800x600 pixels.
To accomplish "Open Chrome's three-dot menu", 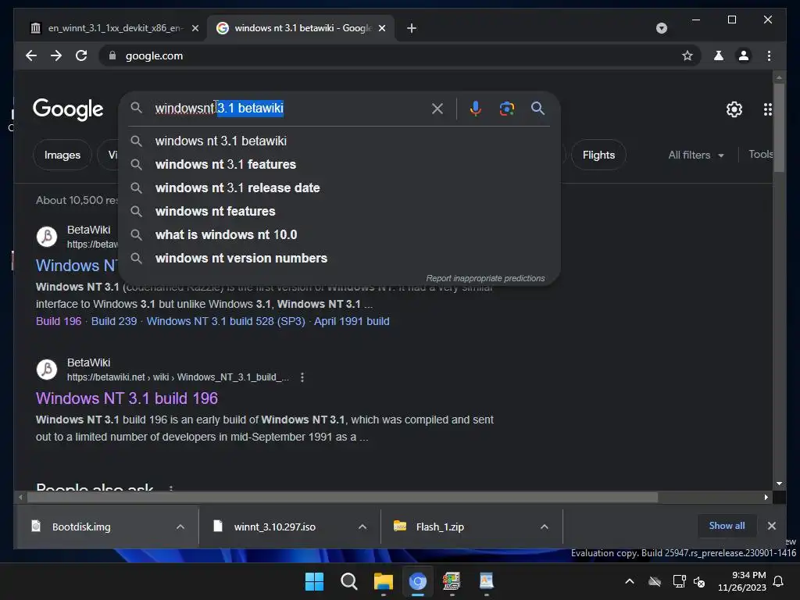I will [769, 55].
